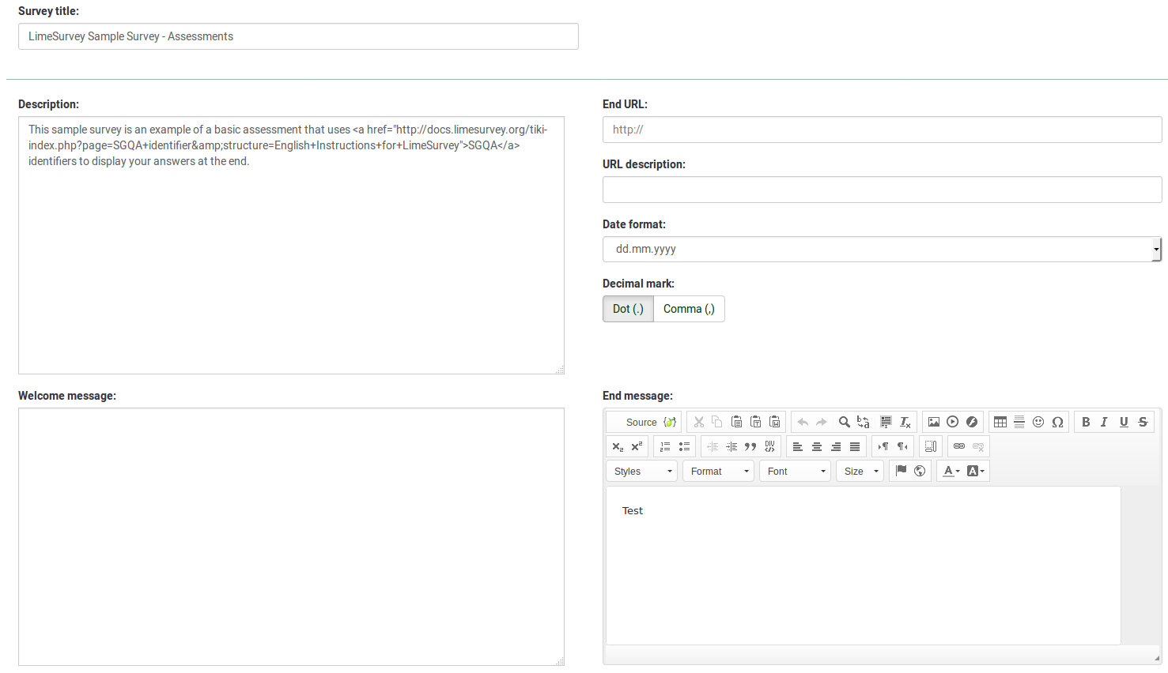Open the text color picker
Image resolution: width=1168 pixels, height=673 pixels.
951,471
